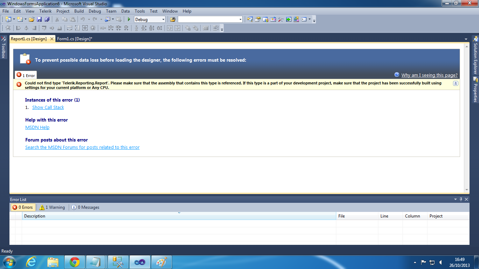The image size is (479, 269).
Task: Switch to the Form1.cs [Design]* tab
Action: [75, 39]
